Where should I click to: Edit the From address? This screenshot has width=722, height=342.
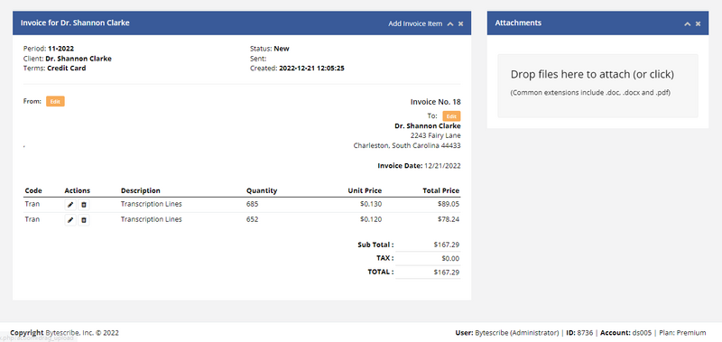(x=55, y=101)
